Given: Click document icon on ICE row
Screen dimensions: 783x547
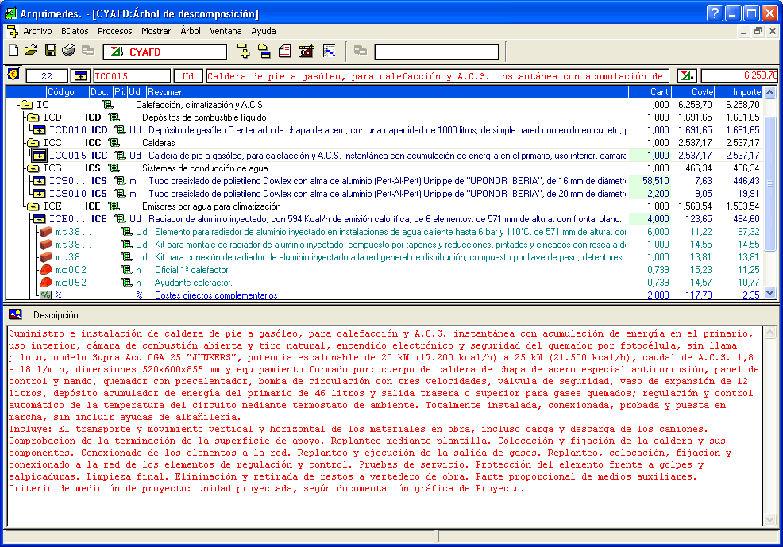Looking at the screenshot, I should tap(114, 206).
